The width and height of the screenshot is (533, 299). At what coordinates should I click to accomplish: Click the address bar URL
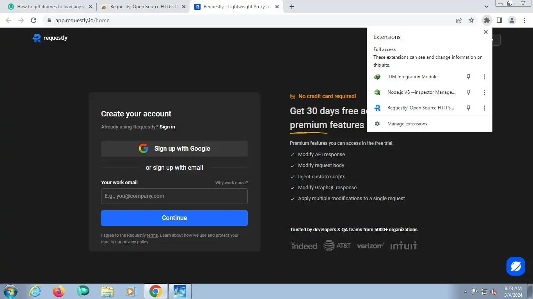(82, 20)
